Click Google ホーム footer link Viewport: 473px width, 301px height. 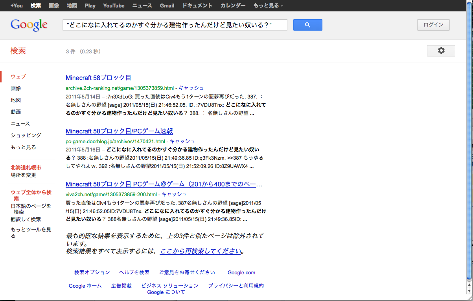click(85, 286)
